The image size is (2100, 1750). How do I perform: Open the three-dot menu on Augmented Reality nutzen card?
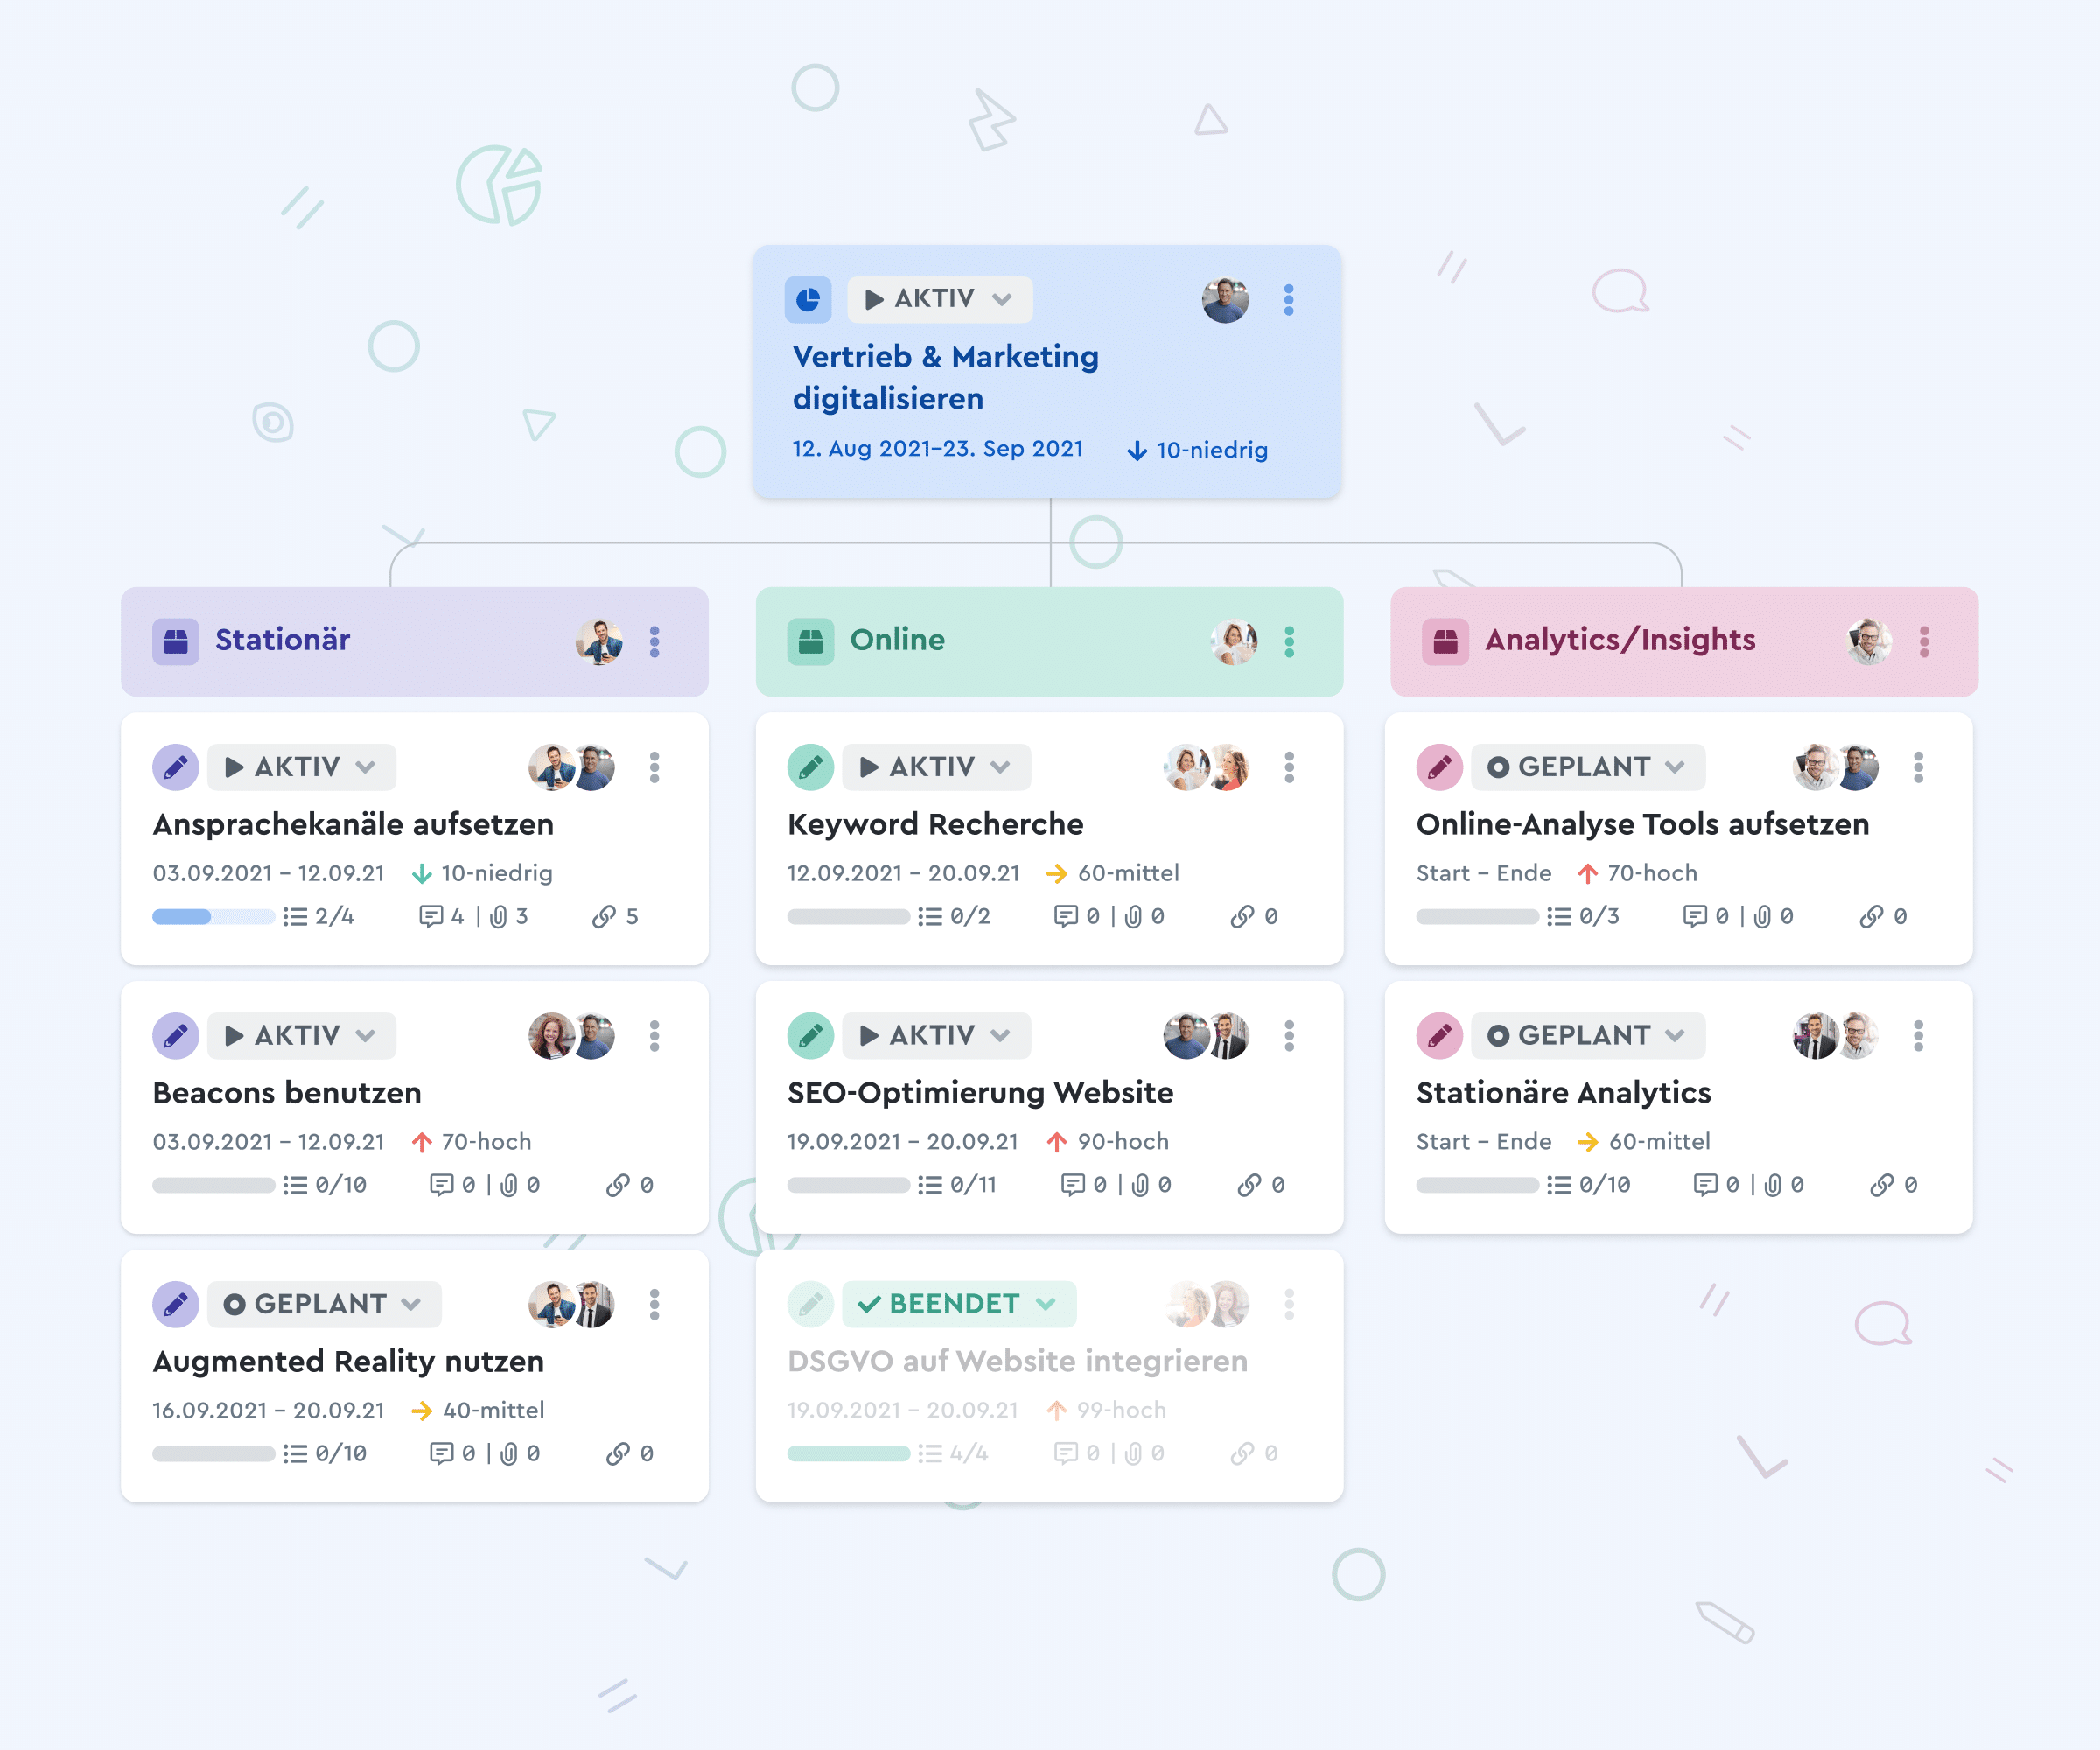coord(654,1304)
